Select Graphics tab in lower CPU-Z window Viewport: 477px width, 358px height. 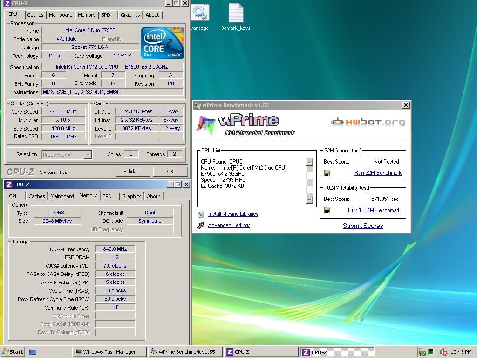coord(132,196)
